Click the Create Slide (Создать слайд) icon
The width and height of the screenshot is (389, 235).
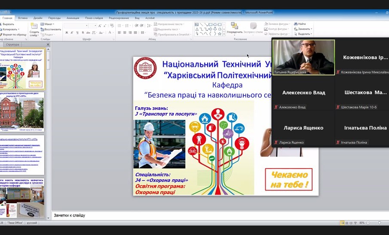34,27
